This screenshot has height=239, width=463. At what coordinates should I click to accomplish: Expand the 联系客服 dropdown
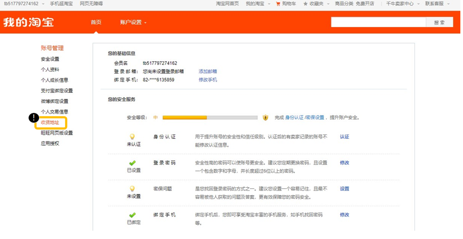449,4
